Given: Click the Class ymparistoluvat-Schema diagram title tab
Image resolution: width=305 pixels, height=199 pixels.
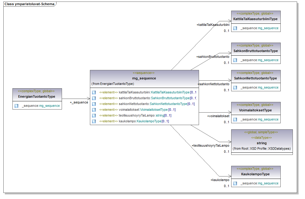Looking at the screenshot, I should [x=29, y=4].
